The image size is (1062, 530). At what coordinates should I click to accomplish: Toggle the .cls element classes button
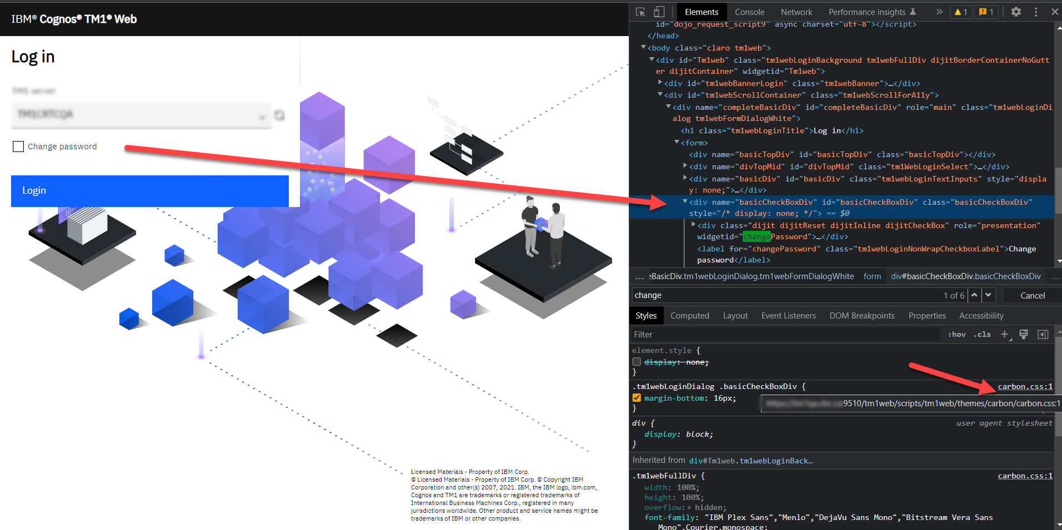coord(982,334)
